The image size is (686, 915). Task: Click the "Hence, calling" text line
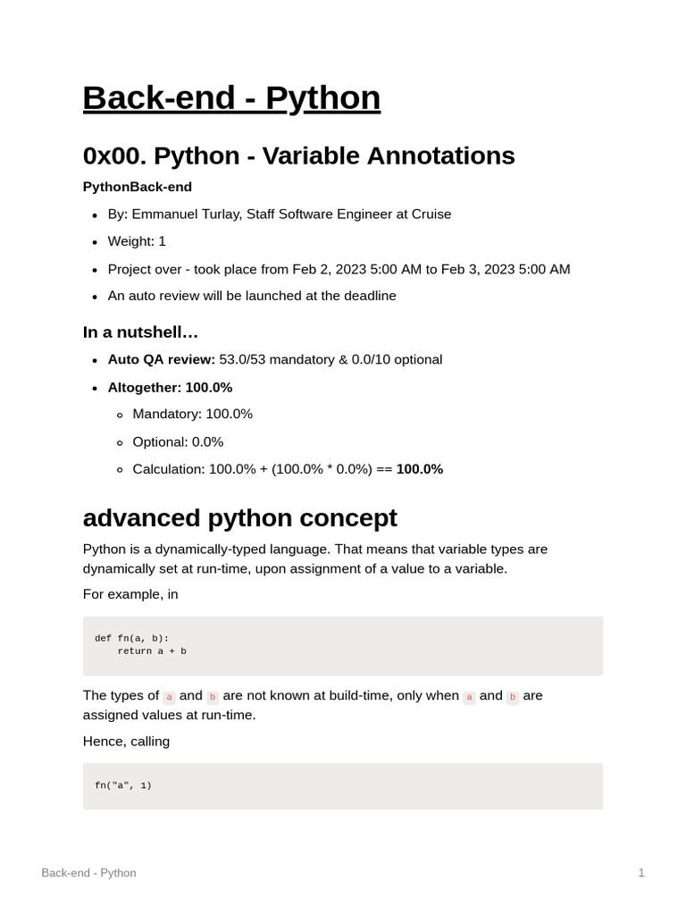click(x=126, y=741)
